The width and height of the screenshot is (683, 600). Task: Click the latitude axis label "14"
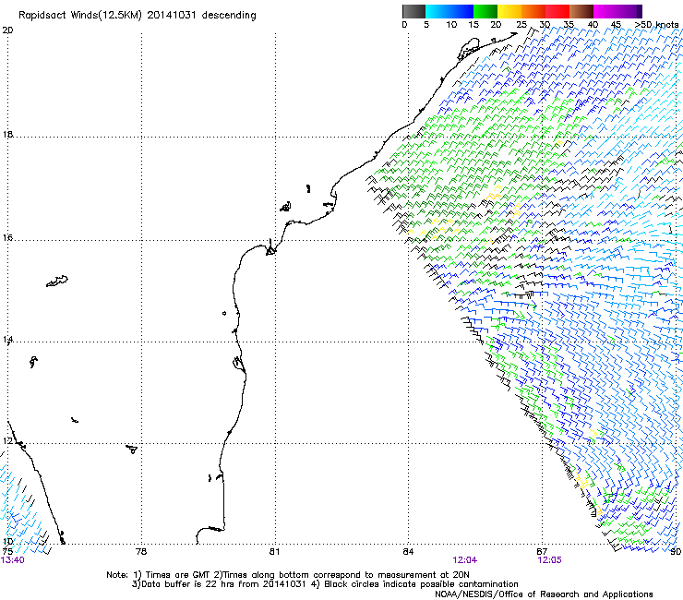(x=7, y=340)
